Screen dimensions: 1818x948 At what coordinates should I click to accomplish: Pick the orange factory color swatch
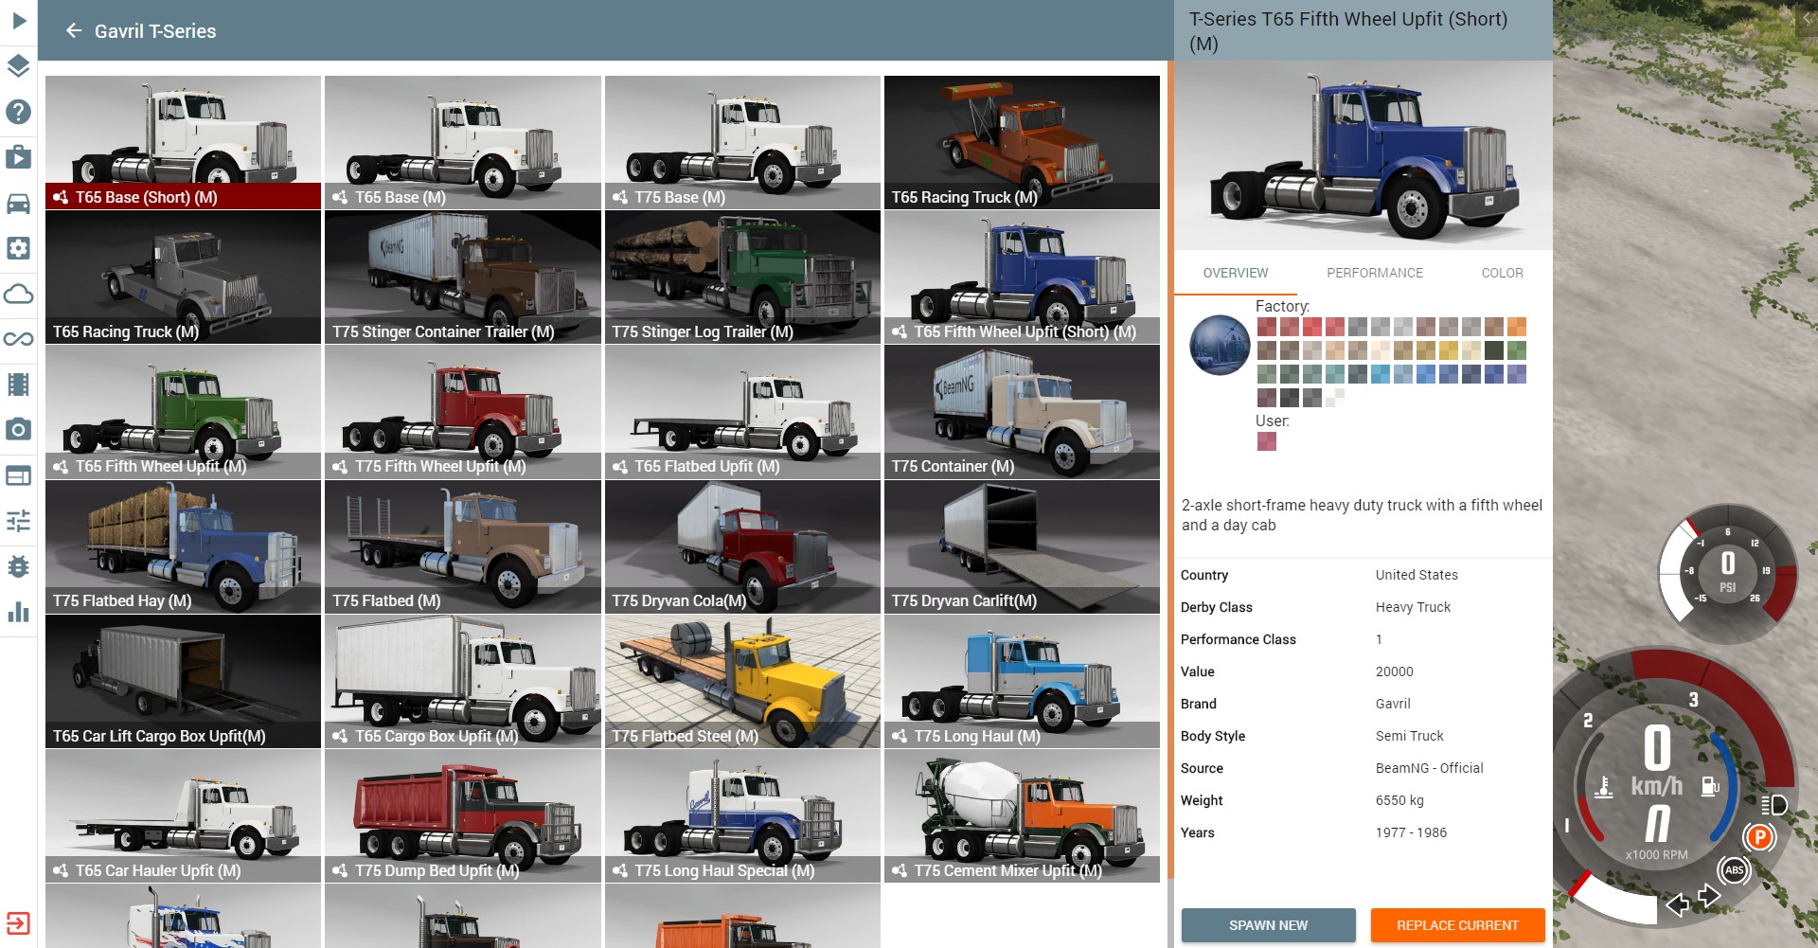[x=1517, y=327]
